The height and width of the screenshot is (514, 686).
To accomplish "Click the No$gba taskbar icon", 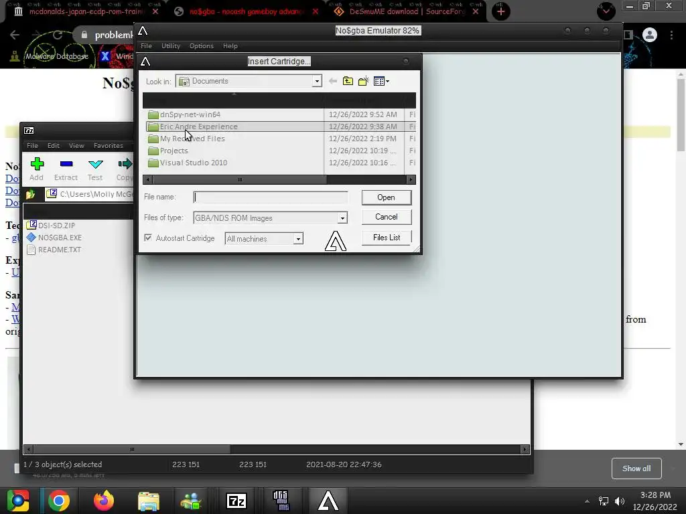I will point(328,501).
